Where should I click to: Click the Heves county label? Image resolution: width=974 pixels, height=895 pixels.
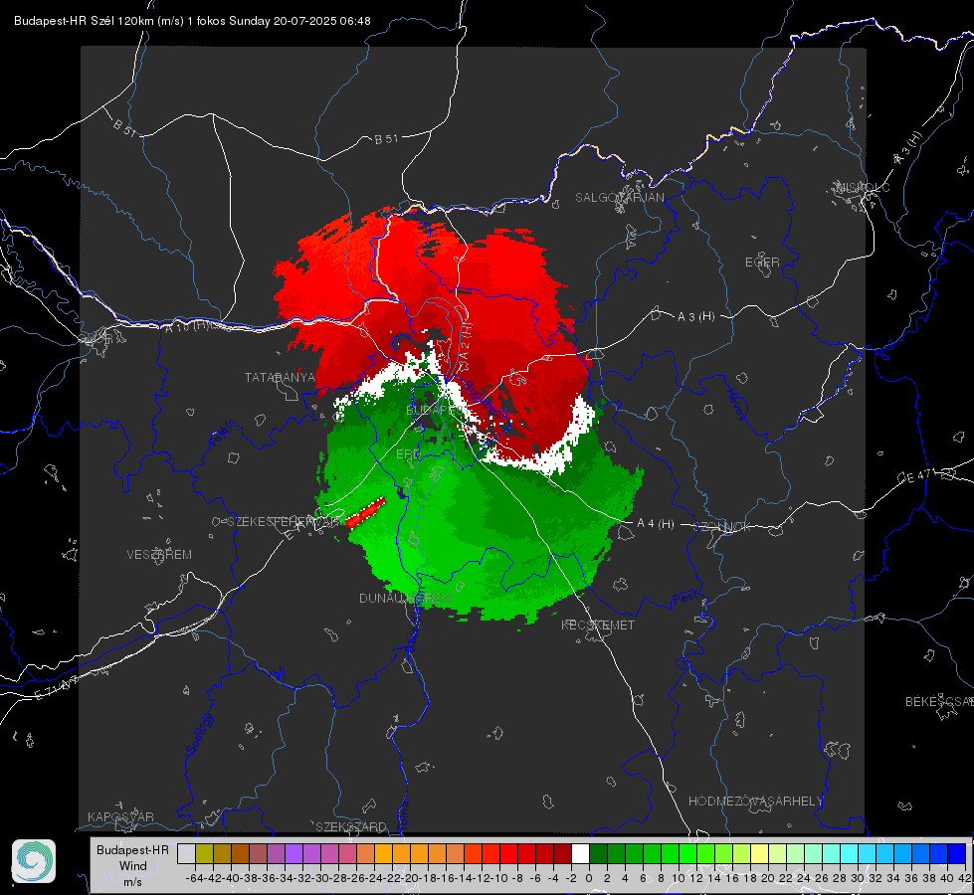point(735,403)
